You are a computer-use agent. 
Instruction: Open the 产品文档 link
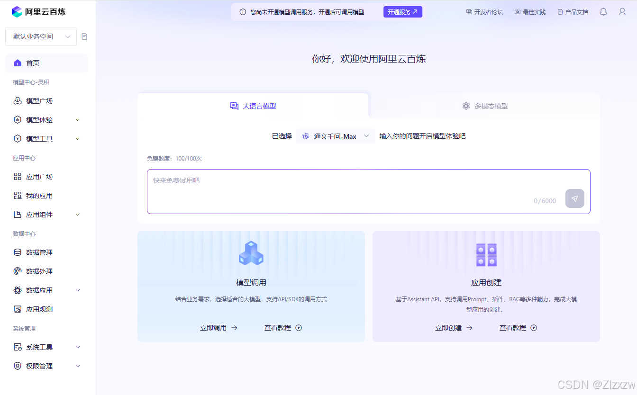pos(573,12)
